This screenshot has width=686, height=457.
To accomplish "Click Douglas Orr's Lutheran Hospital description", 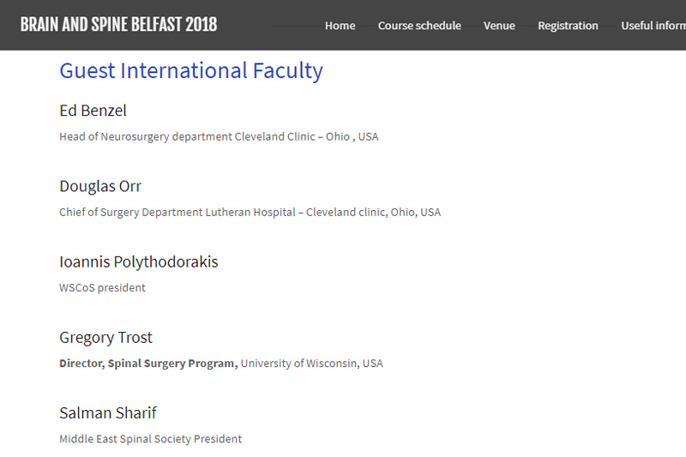I will 250,213.
